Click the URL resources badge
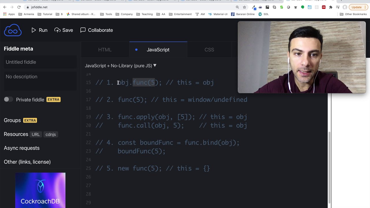 [36, 134]
